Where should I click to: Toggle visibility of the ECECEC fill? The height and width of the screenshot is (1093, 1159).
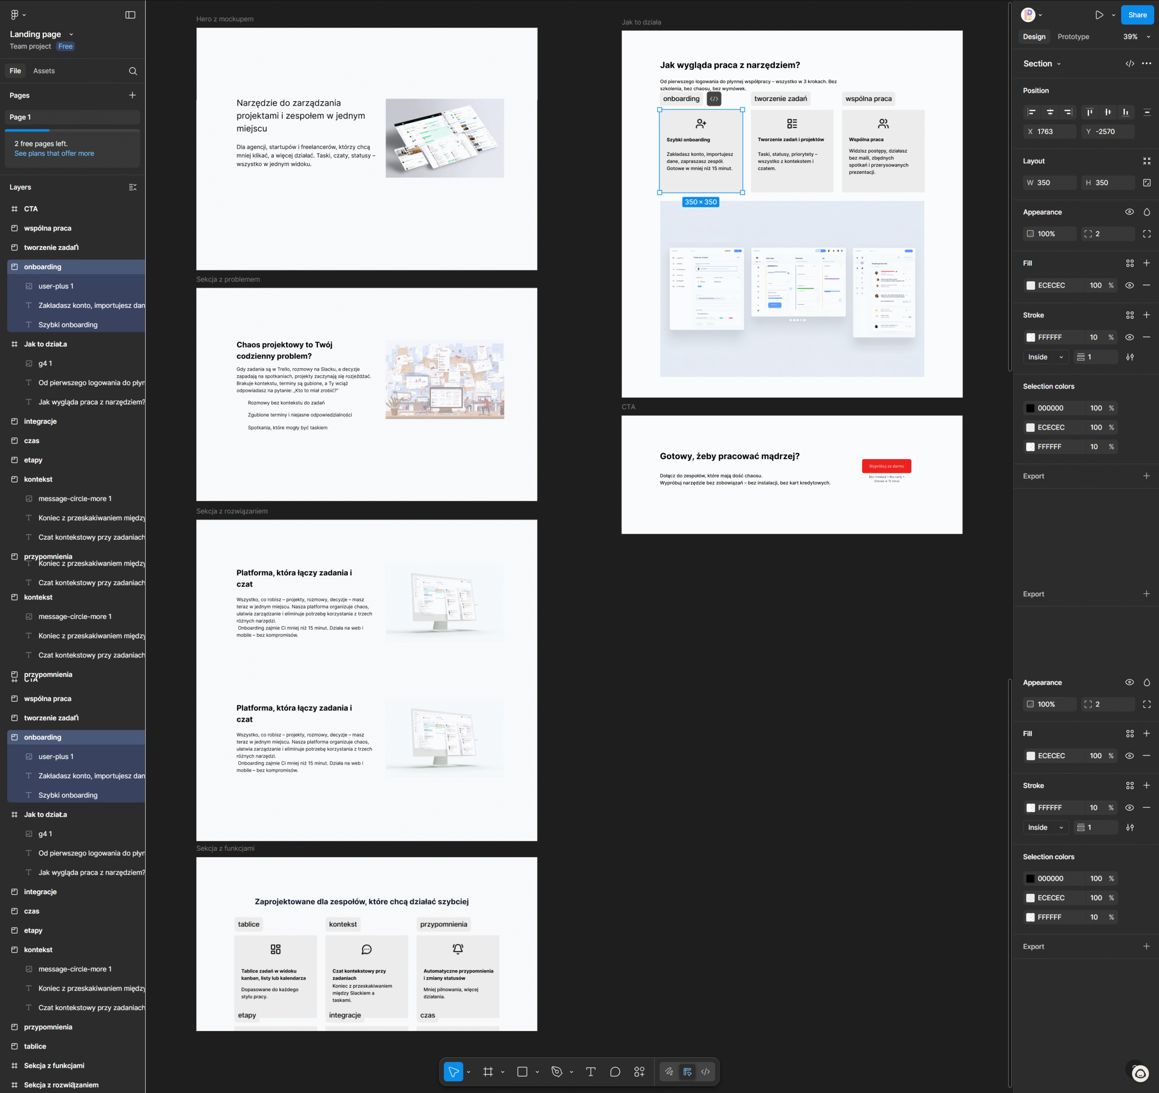1129,285
